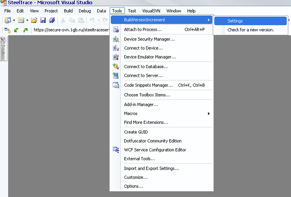The image size is (291, 197).
Task: Click the Paste toolbar icon
Action: (81, 20)
